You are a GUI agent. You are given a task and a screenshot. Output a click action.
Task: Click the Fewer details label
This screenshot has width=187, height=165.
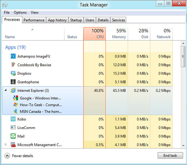tap(22, 156)
